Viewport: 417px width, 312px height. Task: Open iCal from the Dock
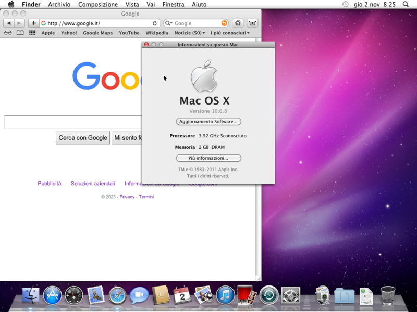click(x=182, y=295)
